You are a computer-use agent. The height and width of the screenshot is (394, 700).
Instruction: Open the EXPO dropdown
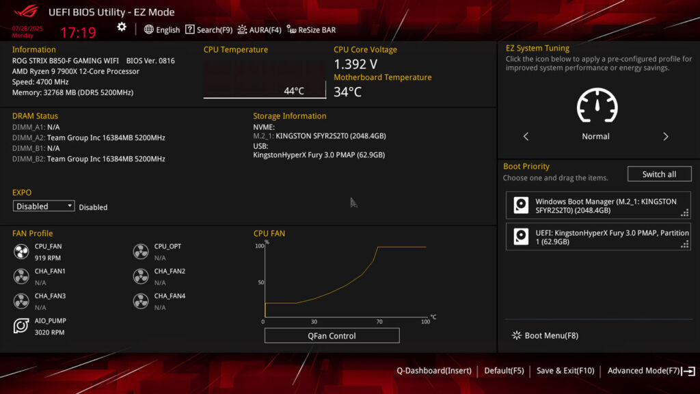(43, 206)
